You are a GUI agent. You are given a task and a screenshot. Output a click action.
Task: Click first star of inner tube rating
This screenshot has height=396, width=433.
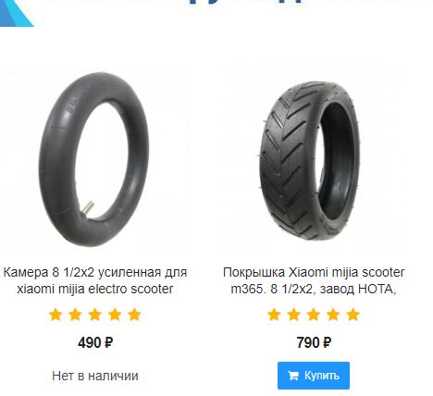[56, 315]
